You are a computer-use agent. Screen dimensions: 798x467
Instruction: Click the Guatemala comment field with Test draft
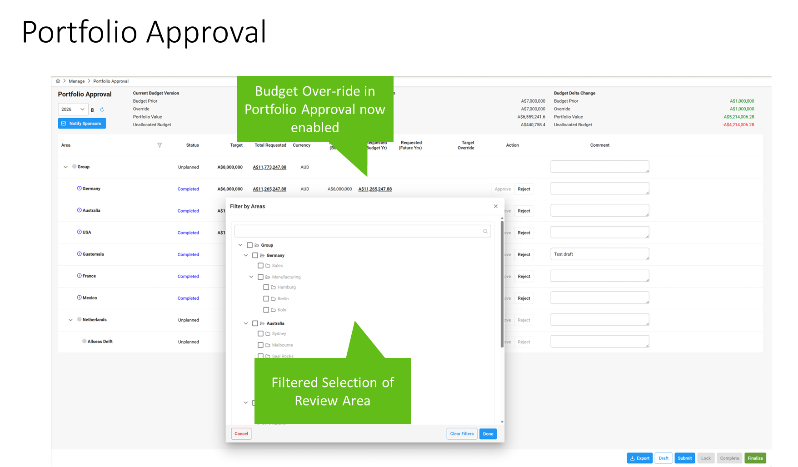pyautogui.click(x=599, y=254)
